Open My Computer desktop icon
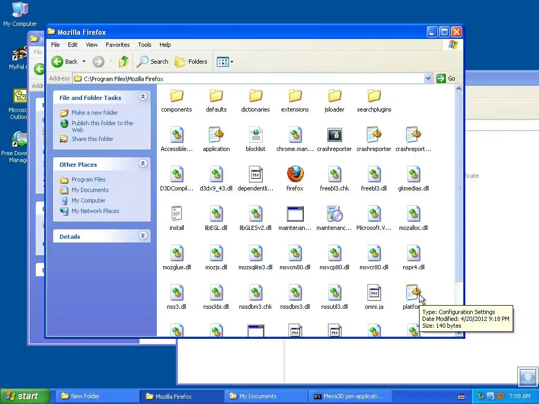Viewport: 539px width, 404px height. click(20, 14)
